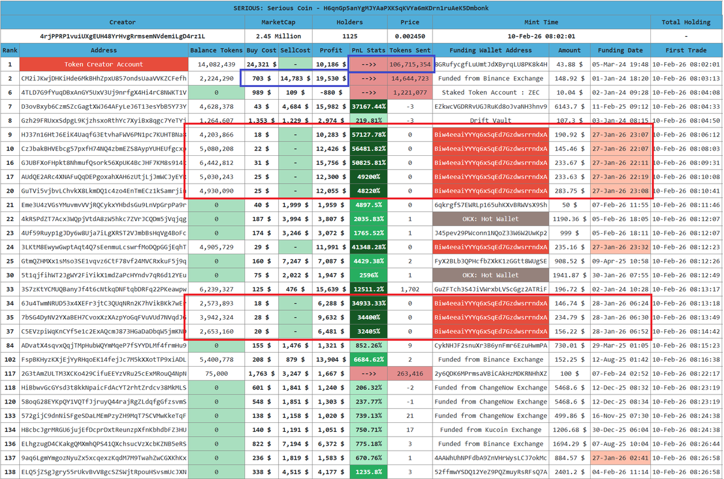Viewport: 724px width, 479px height.
Task: Click PnL value 237.77% in rank 120
Action: 368,402
